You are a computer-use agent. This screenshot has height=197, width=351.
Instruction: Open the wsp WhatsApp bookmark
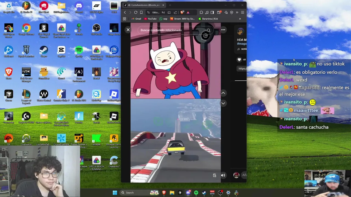[163, 19]
